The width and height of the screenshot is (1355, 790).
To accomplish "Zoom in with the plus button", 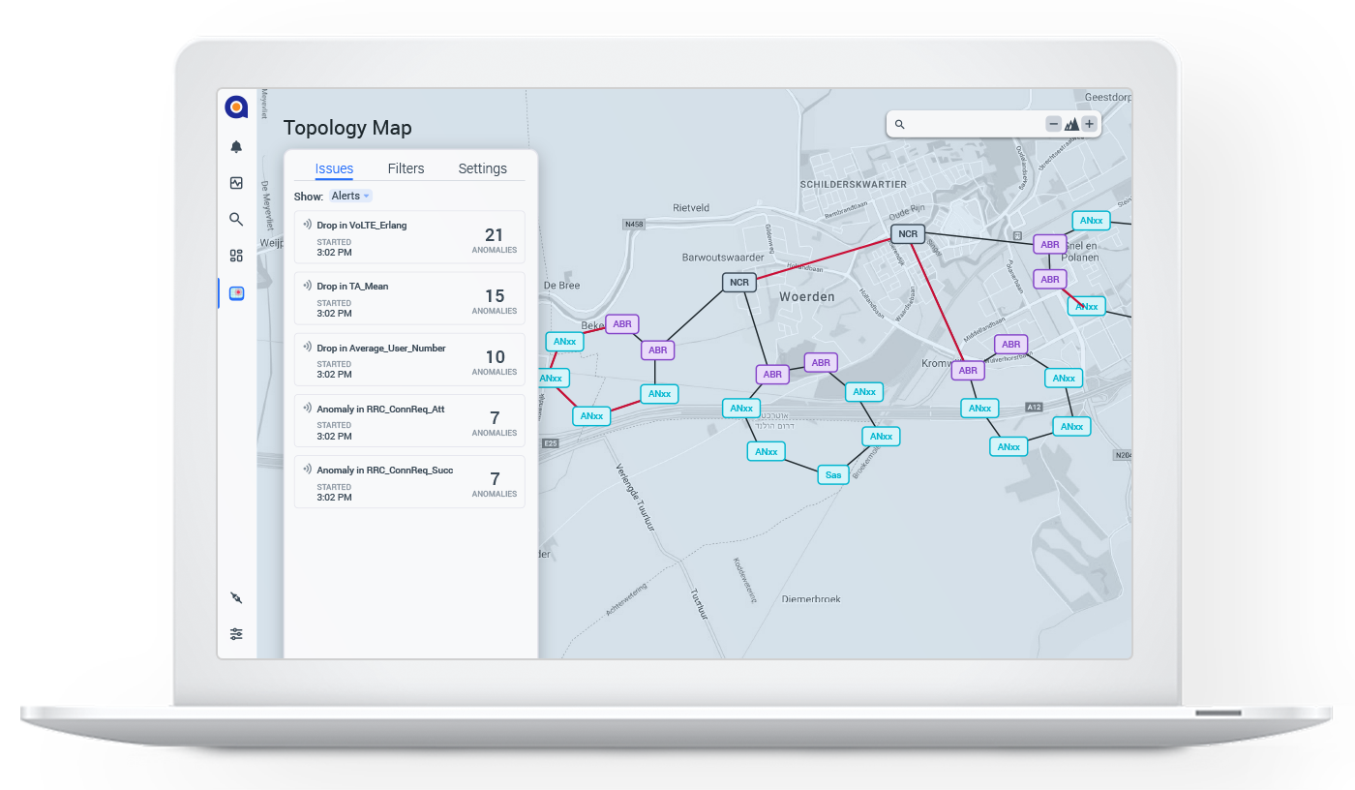I will click(x=1089, y=124).
